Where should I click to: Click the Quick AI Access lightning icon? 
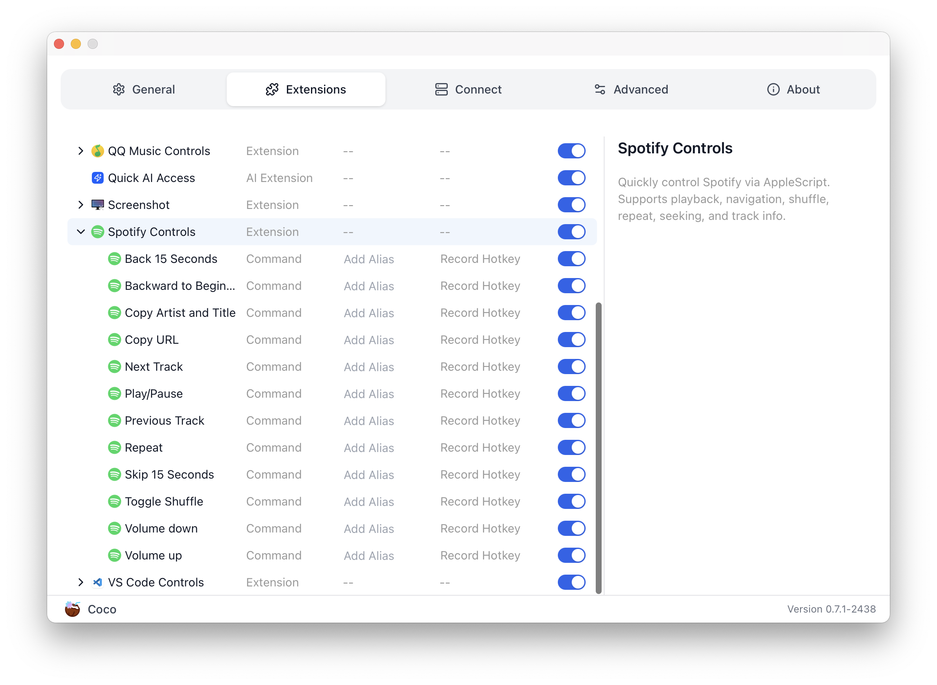tap(98, 178)
